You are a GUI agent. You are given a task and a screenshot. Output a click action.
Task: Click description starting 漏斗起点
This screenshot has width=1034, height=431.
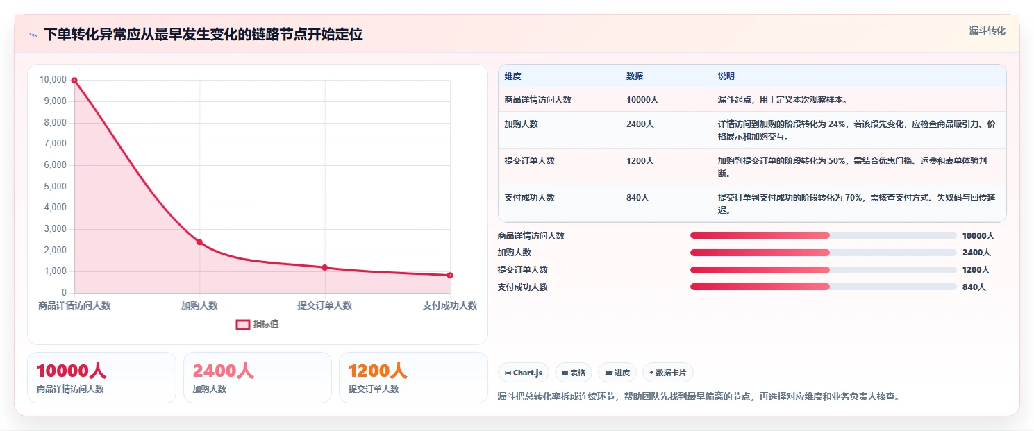pos(783,100)
